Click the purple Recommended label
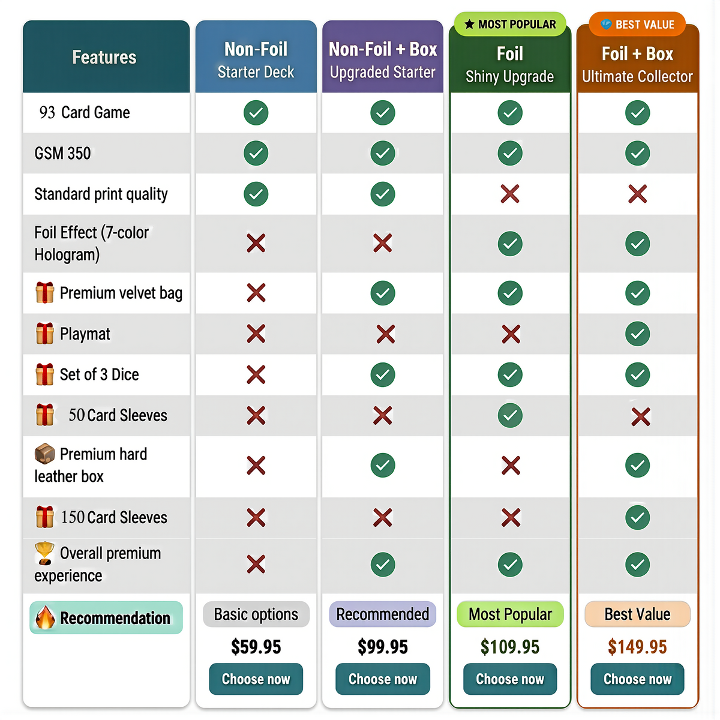The image size is (720, 720). click(383, 614)
